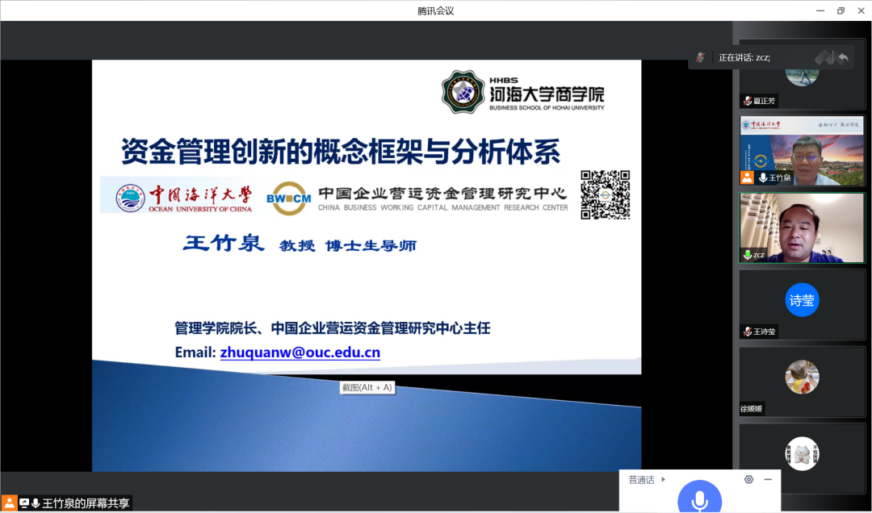Expand the 普通话 language arrow
The image size is (872, 513).
[663, 479]
